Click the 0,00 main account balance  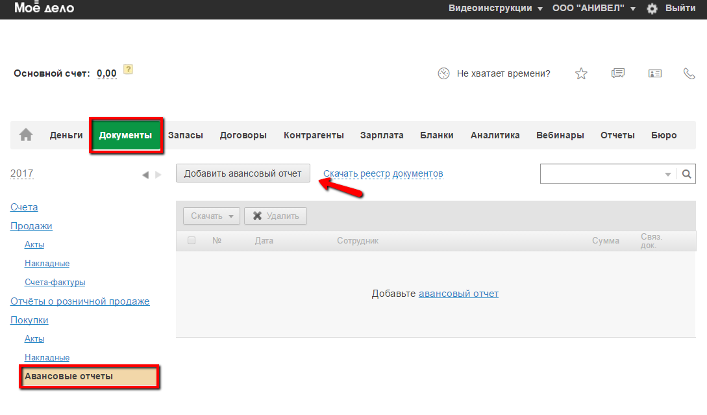[x=106, y=73]
